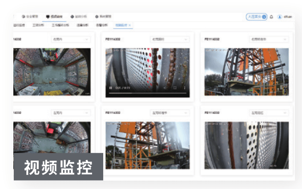This screenshot has width=302, height=189.
Task: Open camera dropdown above the fisheye cage view
Action: coord(71,39)
